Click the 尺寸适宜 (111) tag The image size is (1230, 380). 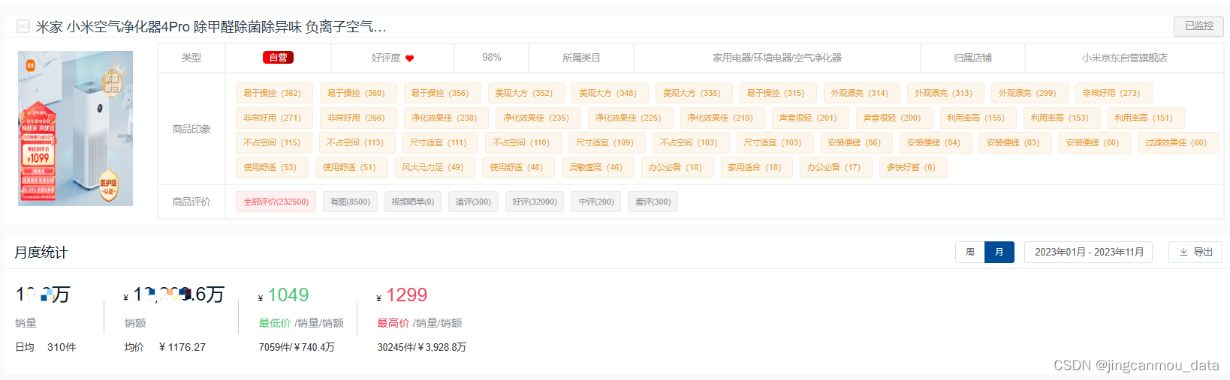click(x=441, y=142)
